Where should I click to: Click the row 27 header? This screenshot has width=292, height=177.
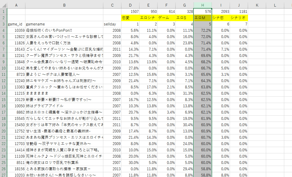(x=4, y=175)
